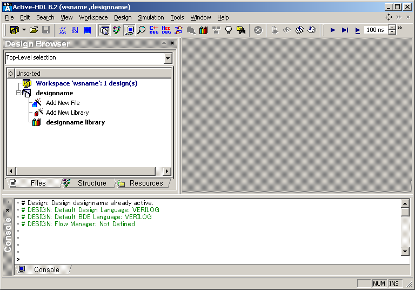Screen dimensions: 415x290
Task: Click the simulation time stepper down arrow
Action: [392, 32]
